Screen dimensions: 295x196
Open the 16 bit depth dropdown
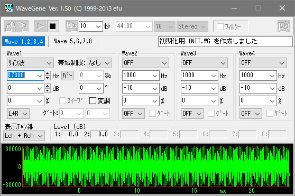(164, 26)
